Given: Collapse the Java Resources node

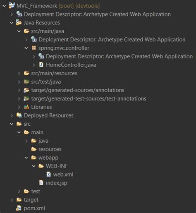Looking at the screenshot, I should [x=12, y=23].
